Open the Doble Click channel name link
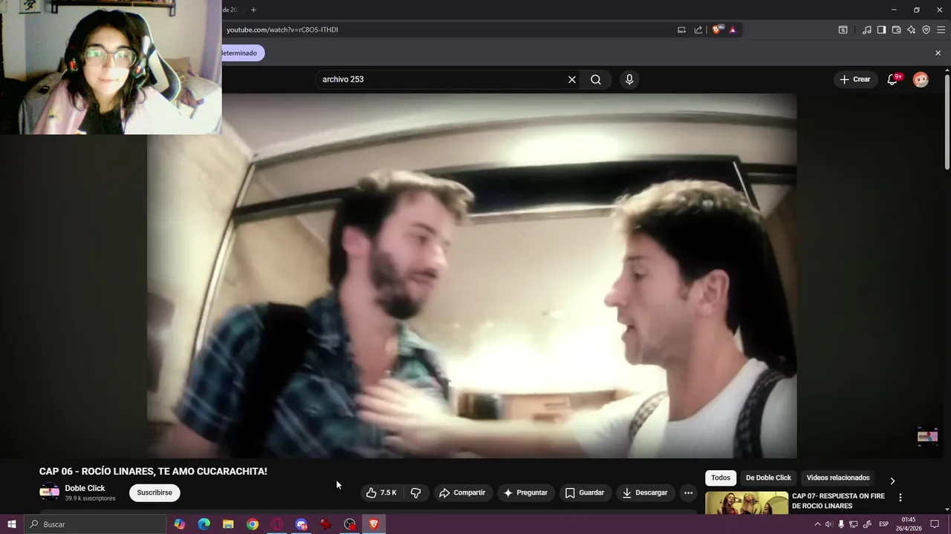This screenshot has height=534, width=951. click(85, 488)
